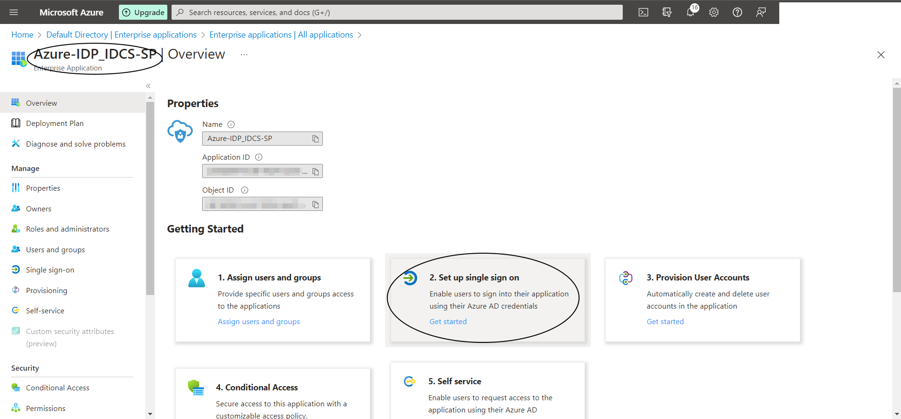Click the Object ID text field
Screen dimensions: 901x419
tap(262, 204)
